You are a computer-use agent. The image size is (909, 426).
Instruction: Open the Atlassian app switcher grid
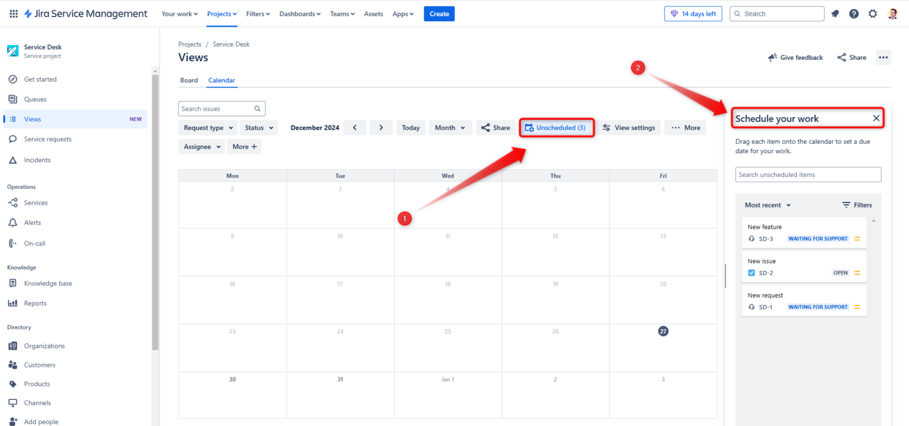tap(13, 13)
